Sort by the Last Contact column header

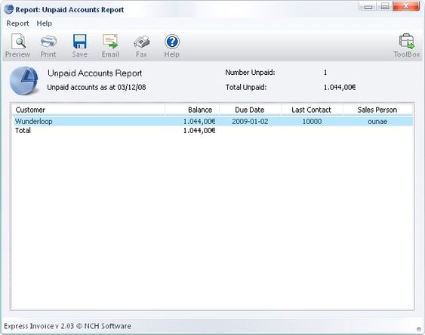[x=312, y=110]
